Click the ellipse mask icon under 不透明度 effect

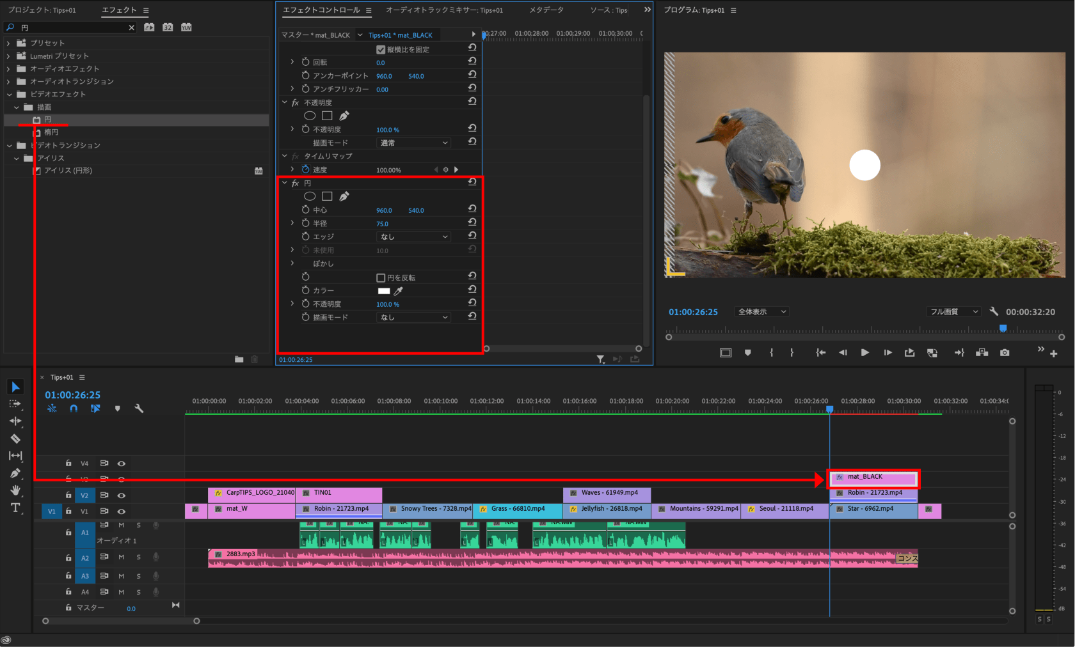[x=310, y=116]
